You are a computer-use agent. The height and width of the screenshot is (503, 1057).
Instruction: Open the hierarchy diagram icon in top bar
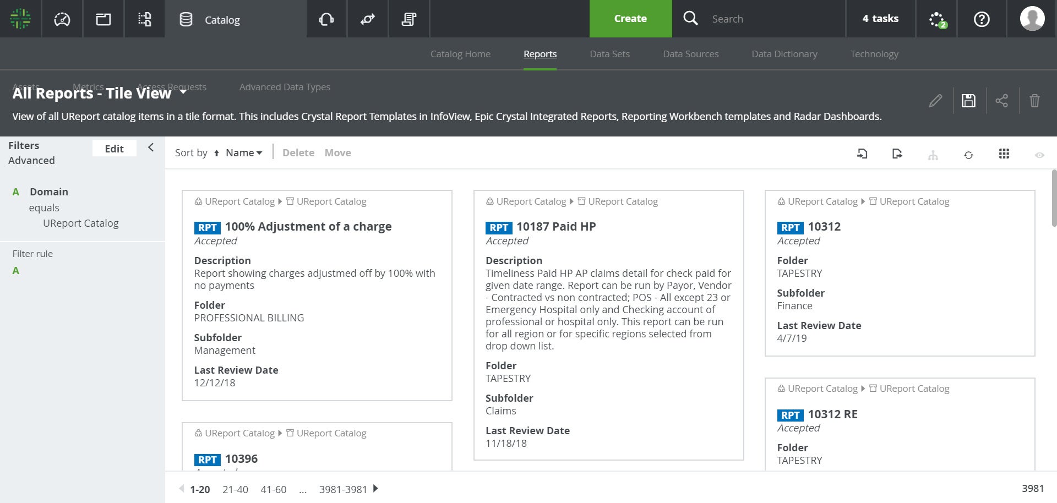[145, 19]
